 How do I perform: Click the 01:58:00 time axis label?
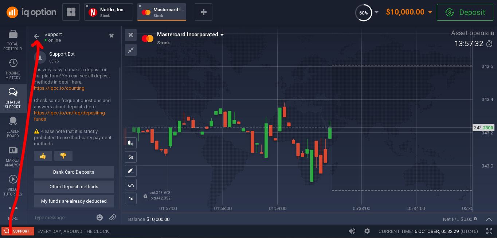point(223,209)
